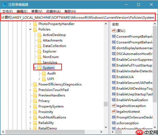Select the Explorer folder icon
The image size is (158, 135).
tap(39, 51)
